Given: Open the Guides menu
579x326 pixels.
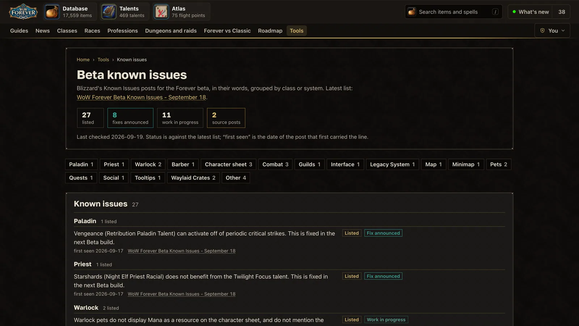Looking at the screenshot, I should 19,31.
